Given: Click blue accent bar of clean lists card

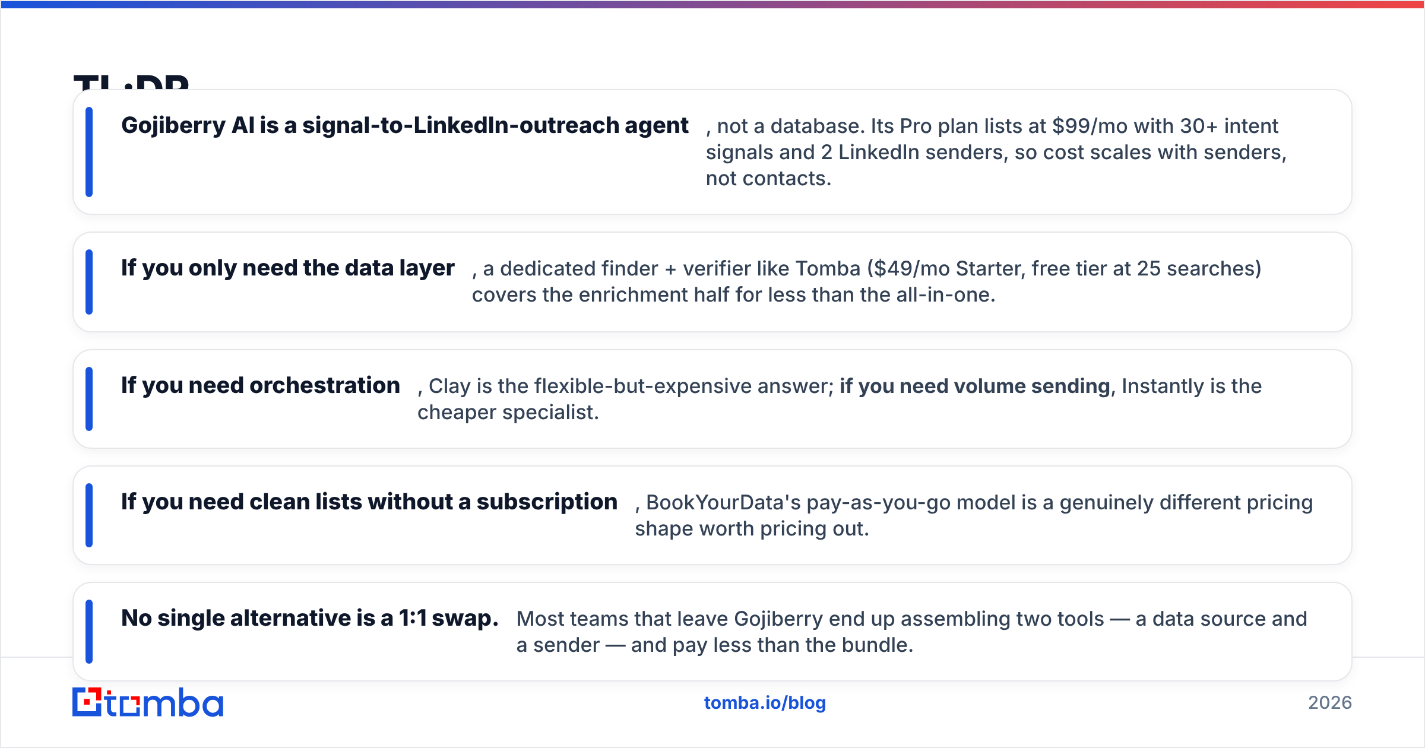Looking at the screenshot, I should click(89, 515).
